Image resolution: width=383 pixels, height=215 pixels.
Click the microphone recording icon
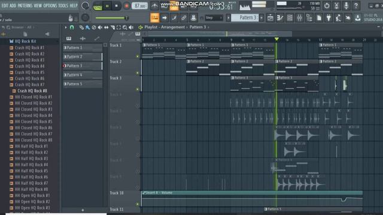346,5
